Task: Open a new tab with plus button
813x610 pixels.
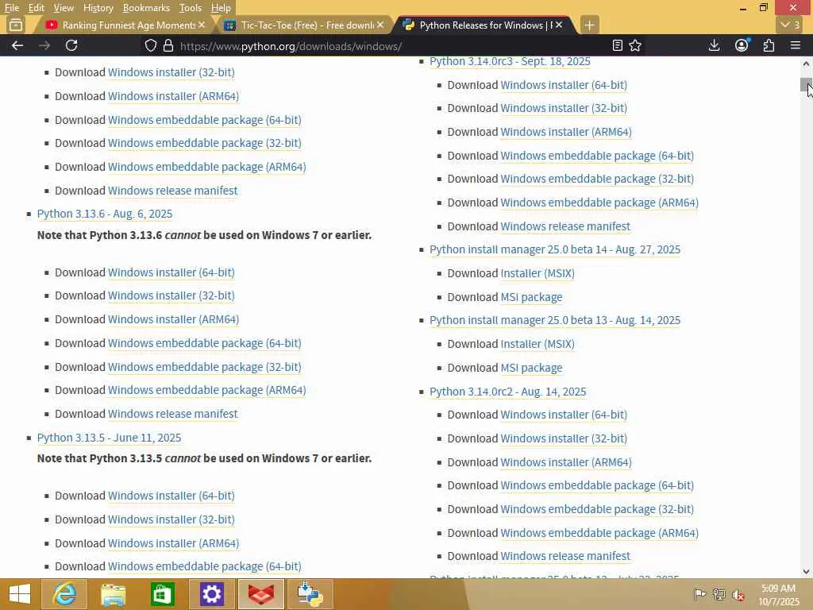Action: (590, 25)
